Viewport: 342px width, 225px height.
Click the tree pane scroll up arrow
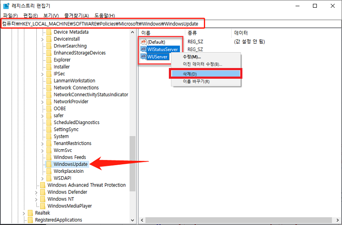coord(133,33)
